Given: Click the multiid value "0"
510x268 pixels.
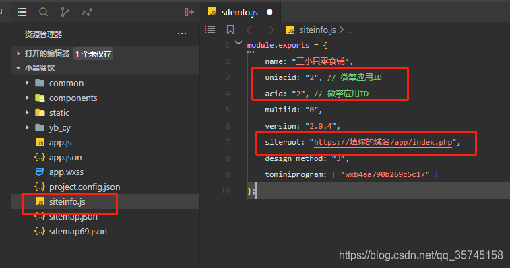Looking at the screenshot, I should (311, 110).
